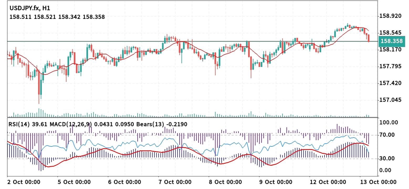Click the 158.545 price axis label
Screen dimensions: 409x189
(390, 33)
